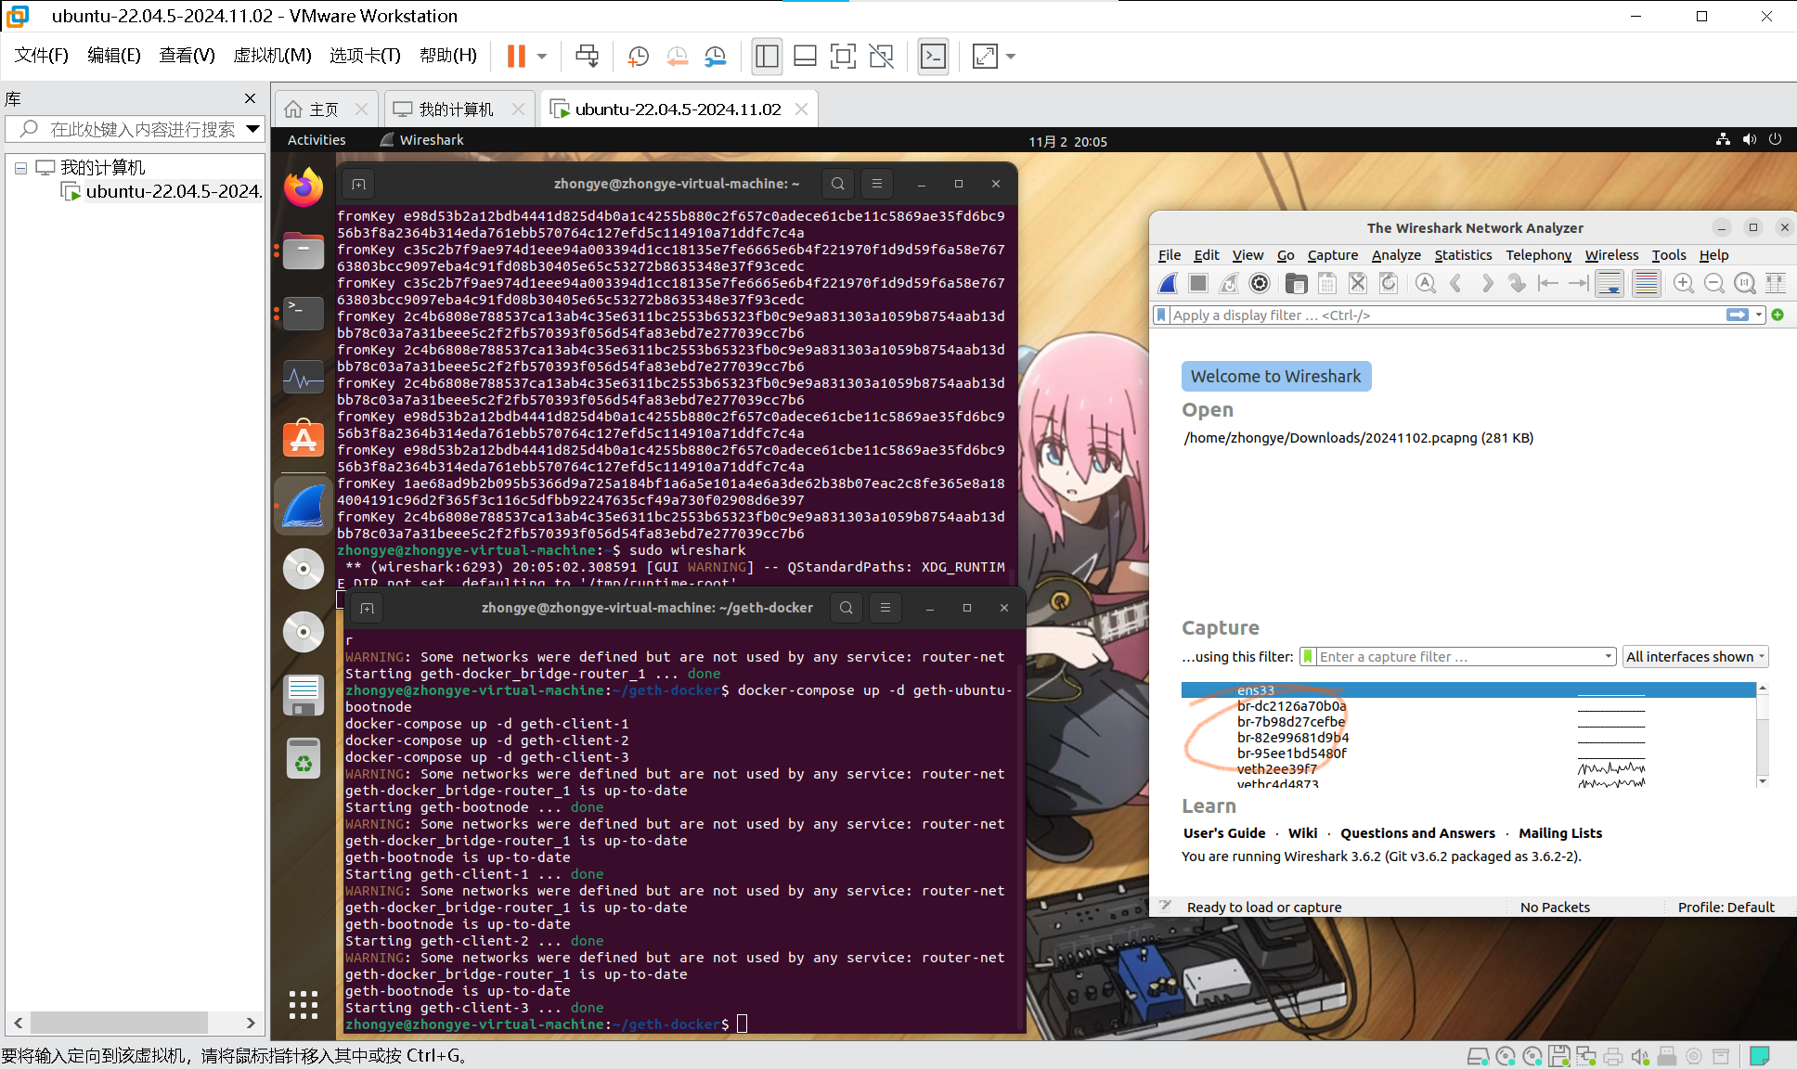
Task: Apply the display filter with blue arrow
Action: 1738,316
